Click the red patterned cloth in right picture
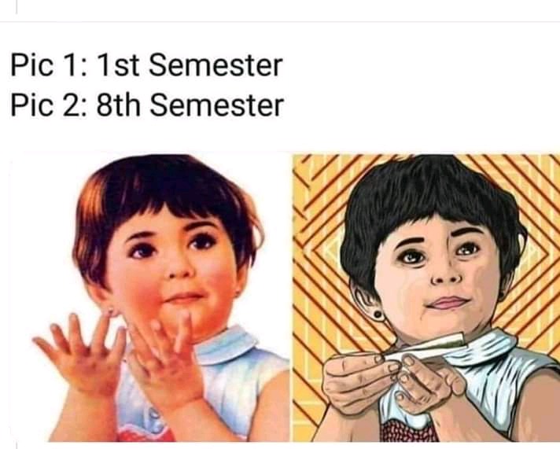 (x=408, y=431)
